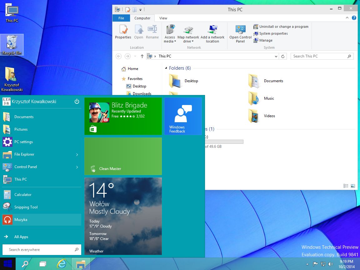360x270 pixels.
Task: Switch to the Computer ribbon tab
Action: [x=142, y=18]
